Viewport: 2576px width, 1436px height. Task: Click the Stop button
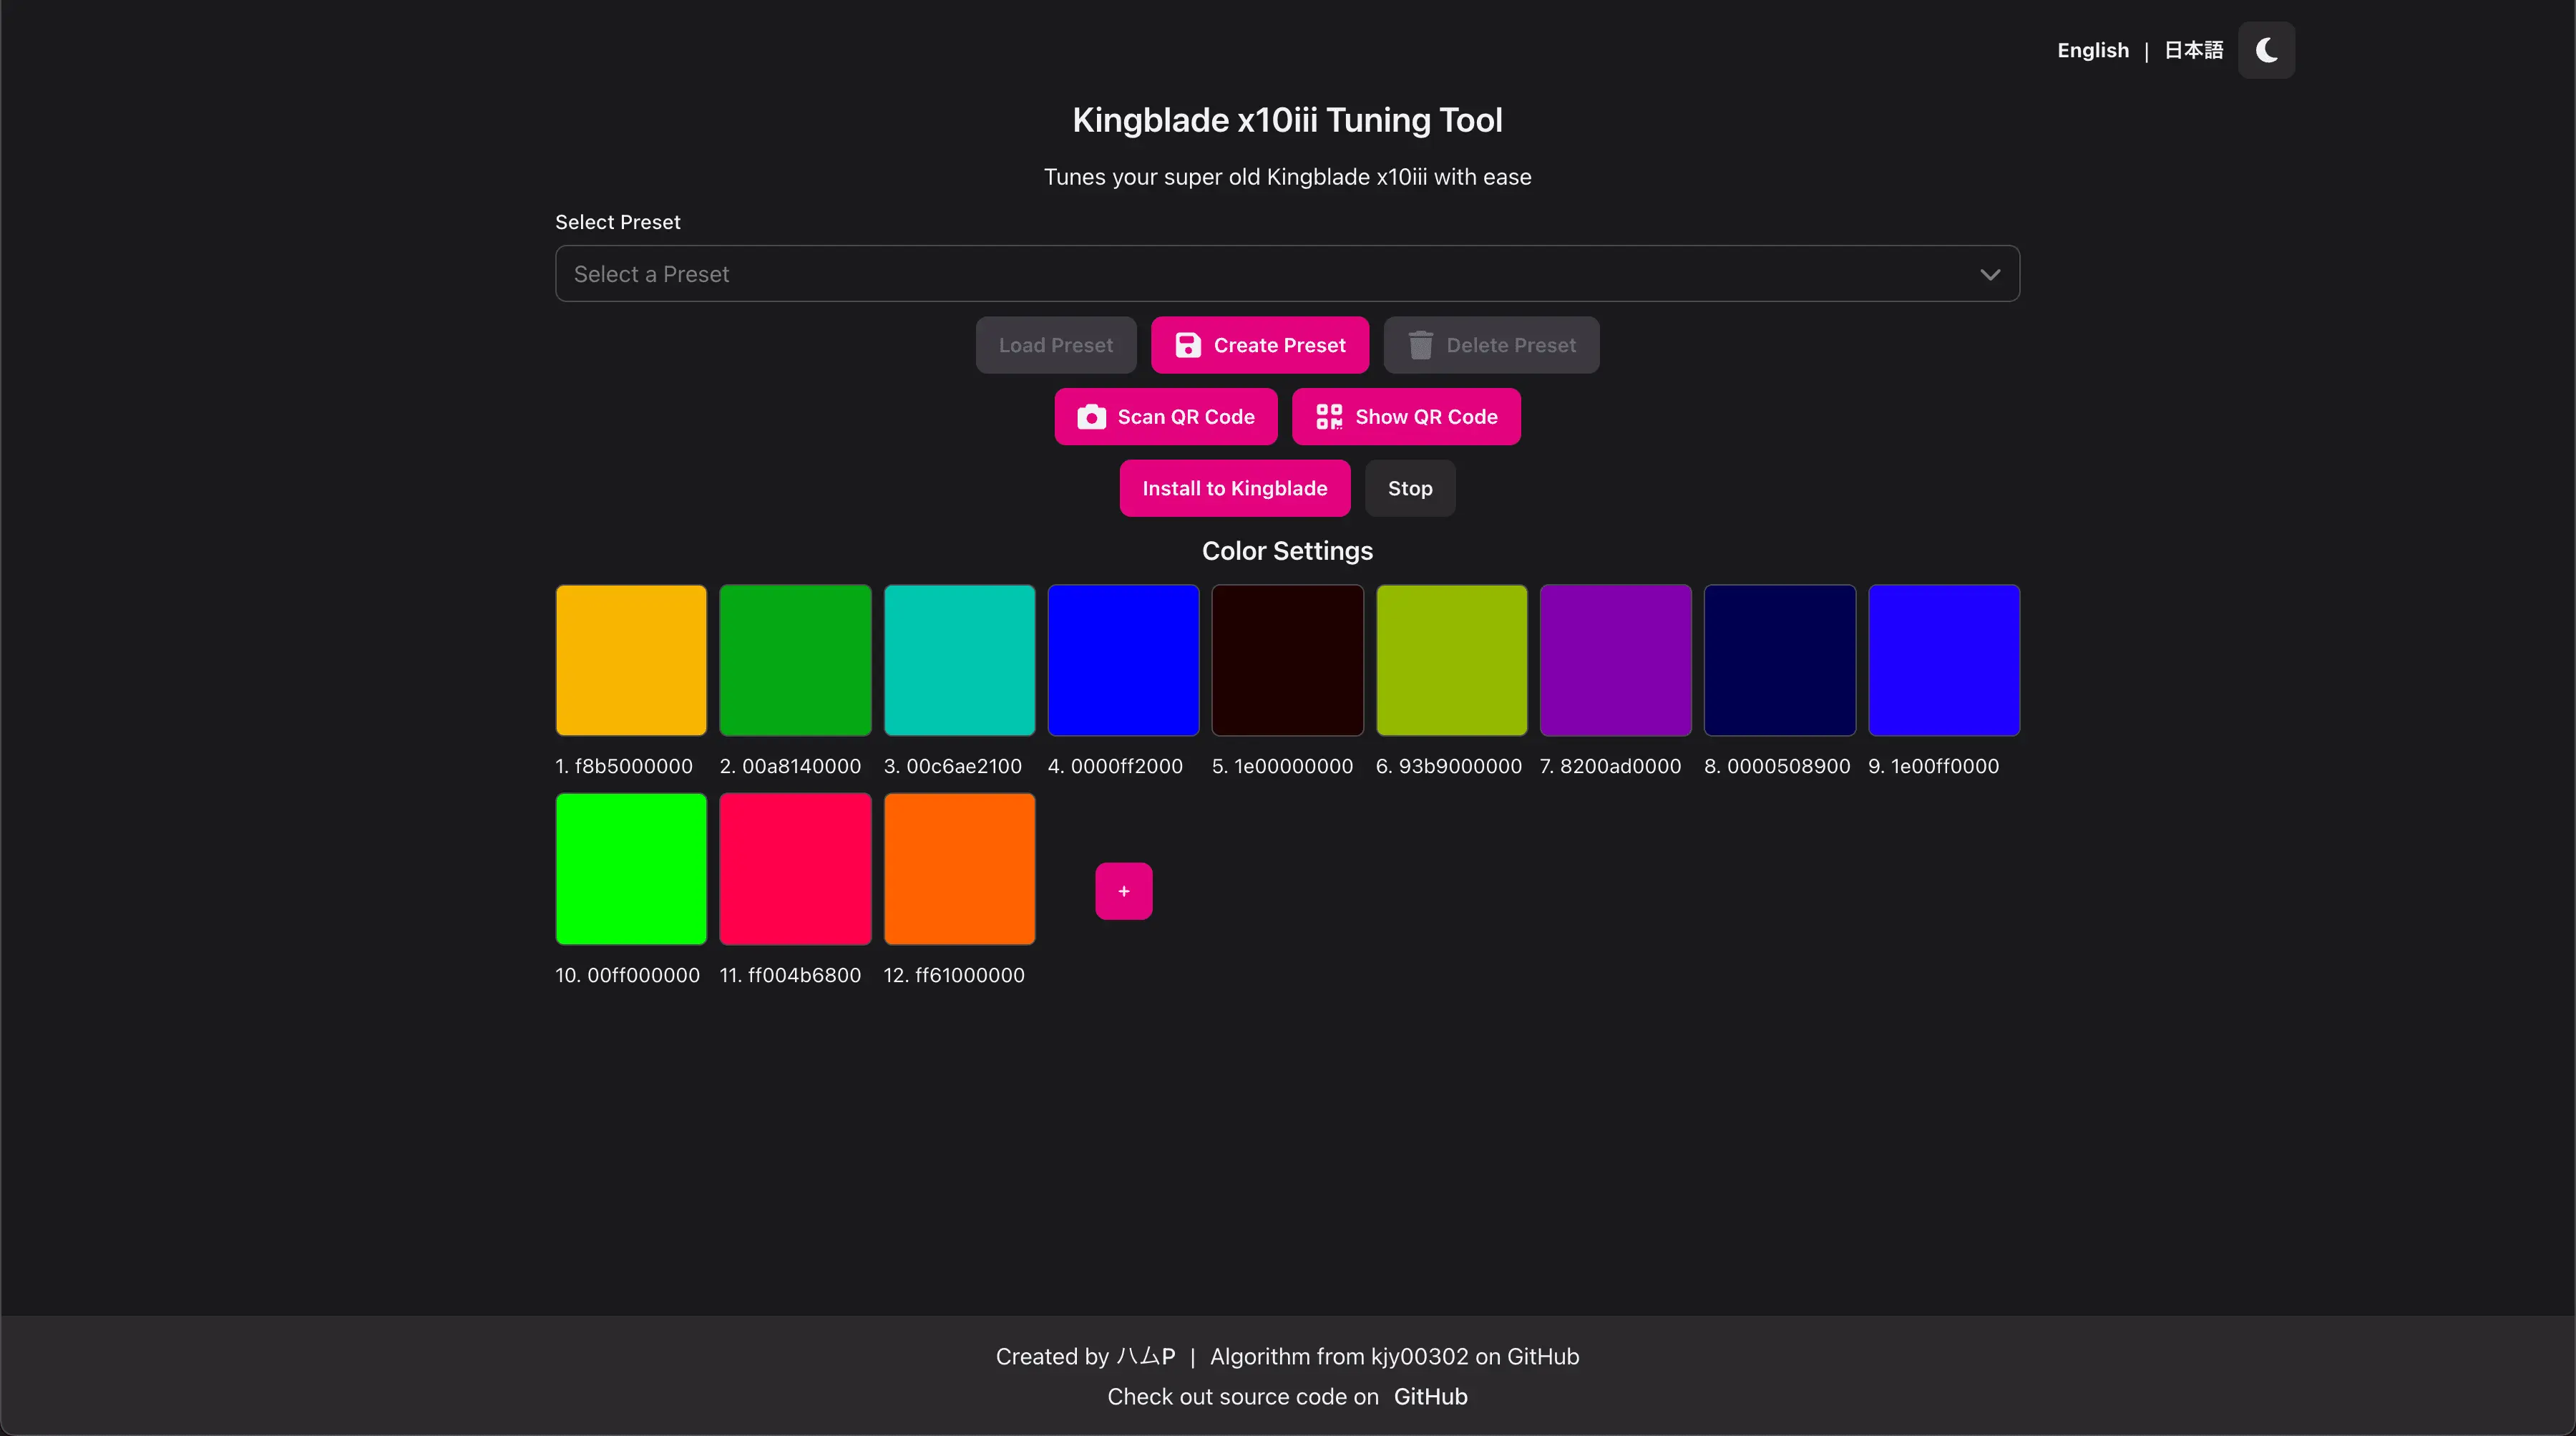(x=1410, y=488)
